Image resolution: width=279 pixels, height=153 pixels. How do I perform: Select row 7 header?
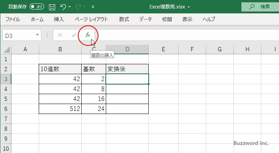6,119
